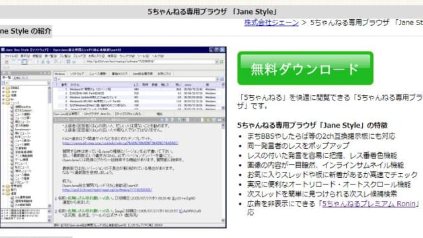Screen dimensions: 423x238
Task: Sort threads by タイトル column header
Action: click(x=75, y=85)
